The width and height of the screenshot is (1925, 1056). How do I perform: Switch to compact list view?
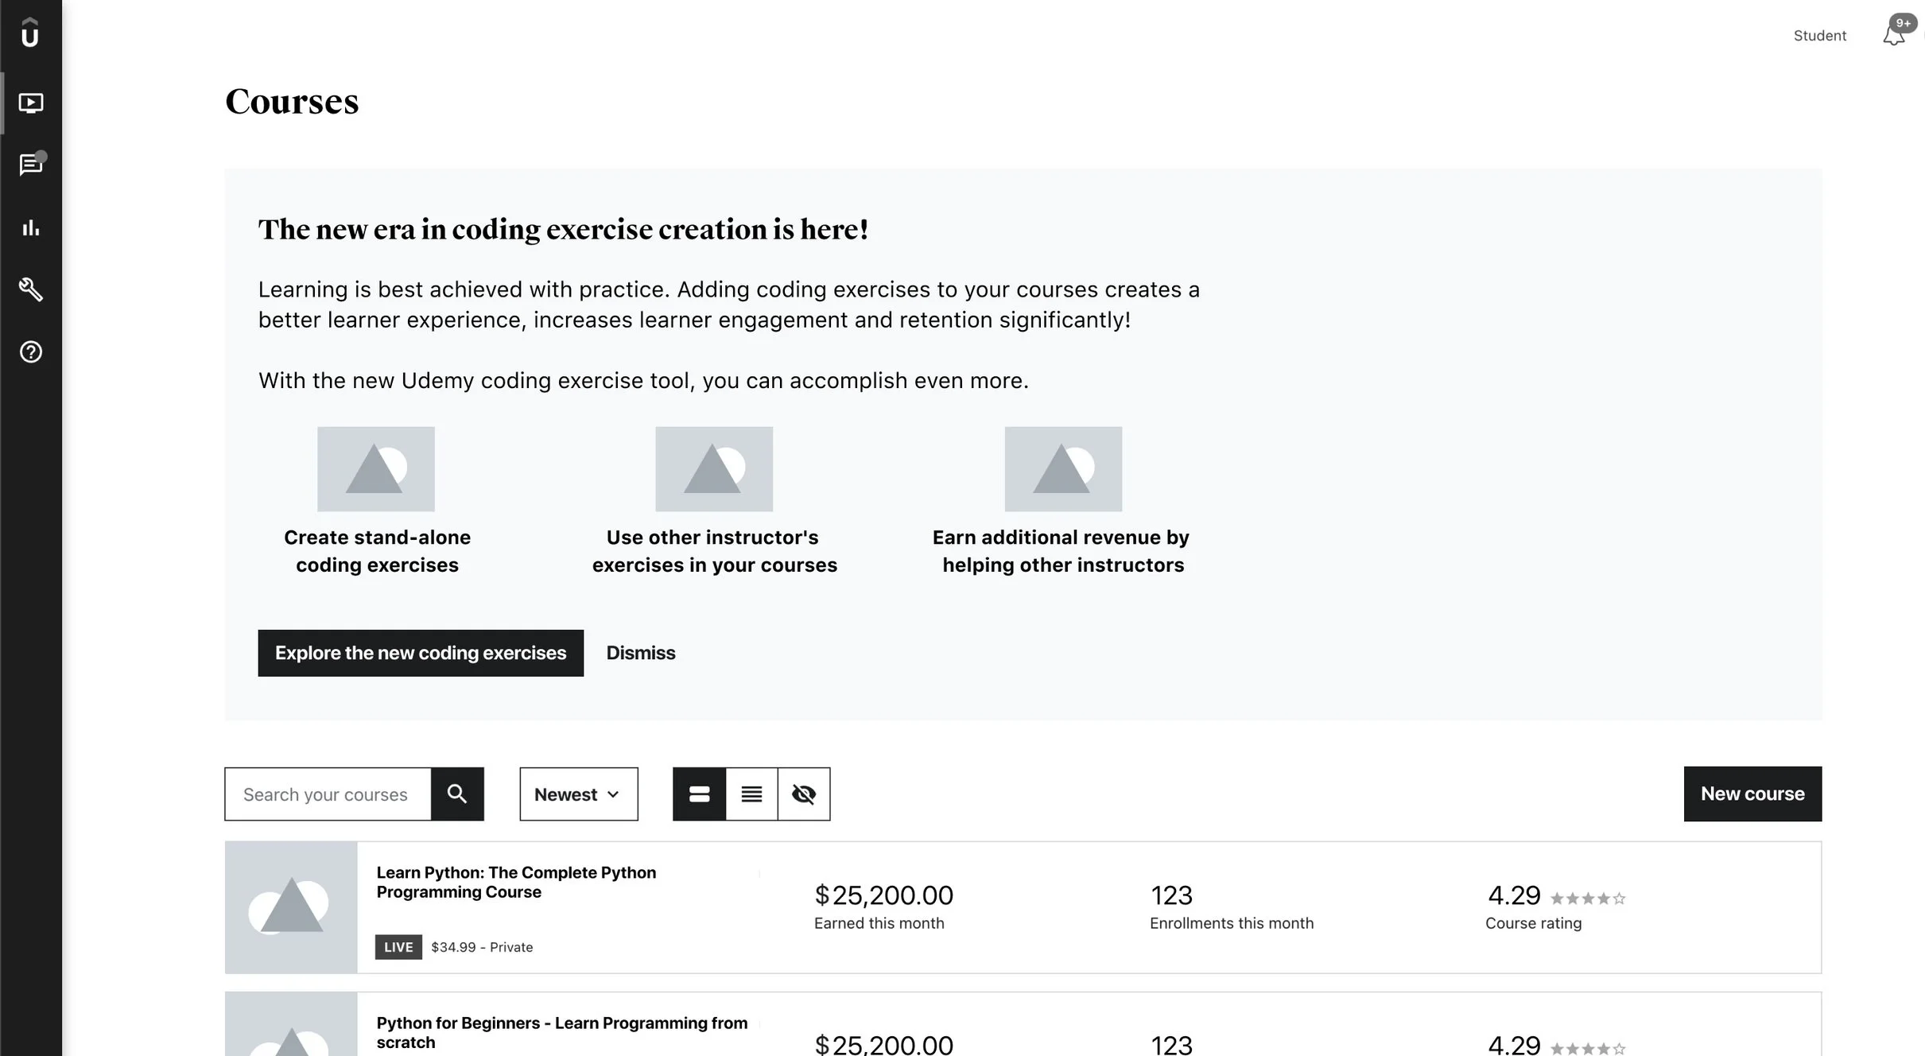pos(751,794)
